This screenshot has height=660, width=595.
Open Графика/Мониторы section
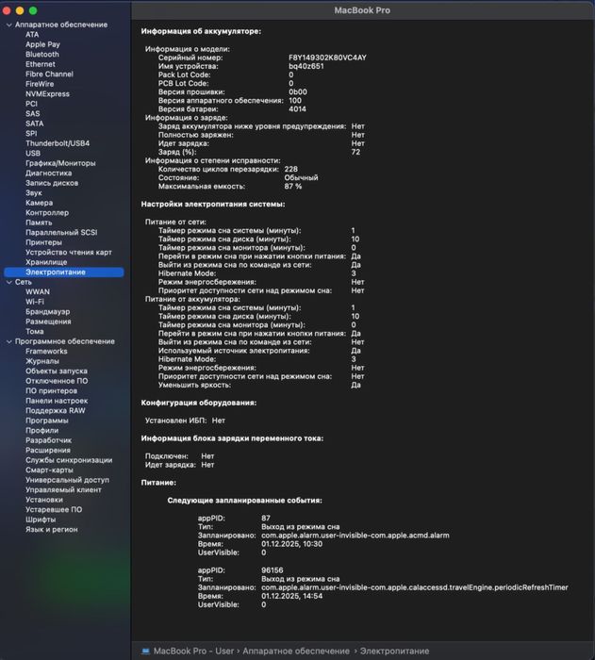(60, 163)
